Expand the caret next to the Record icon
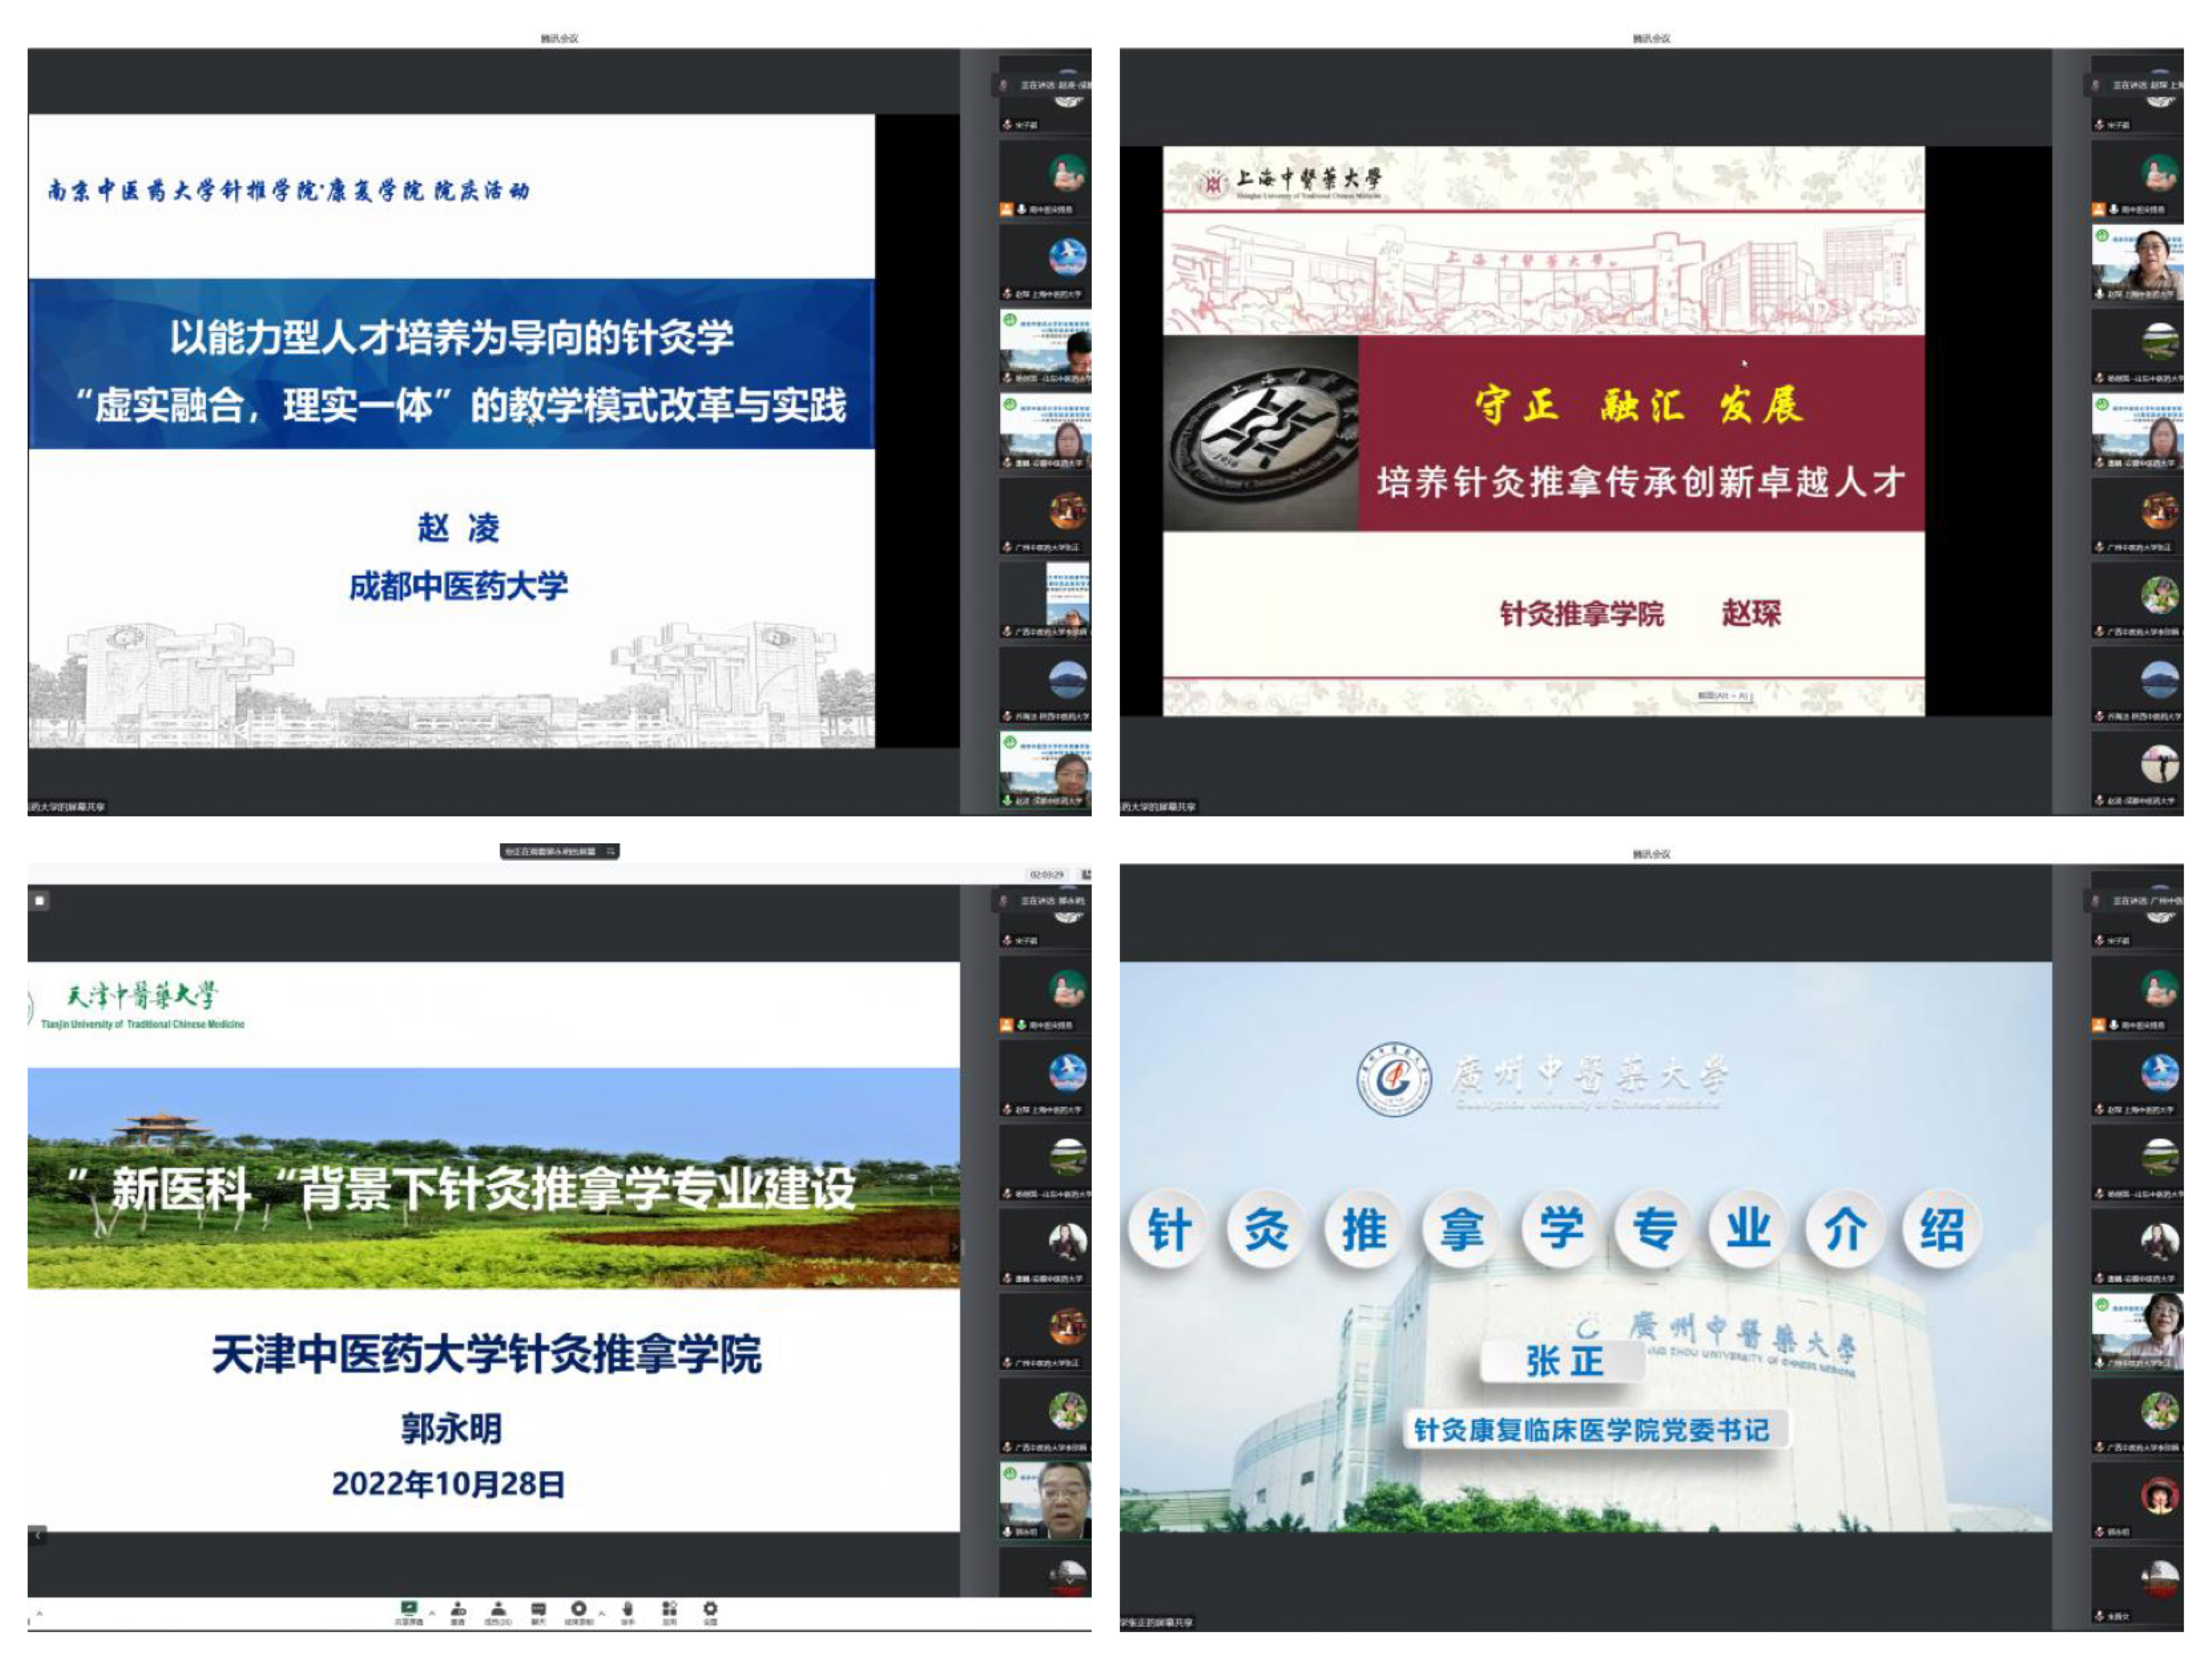This screenshot has width=2212, height=1659. 602,1613
